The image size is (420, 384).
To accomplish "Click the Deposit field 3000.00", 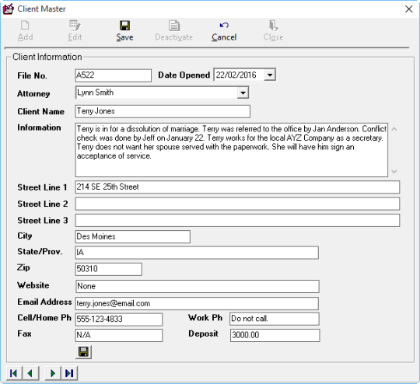I will [275, 335].
